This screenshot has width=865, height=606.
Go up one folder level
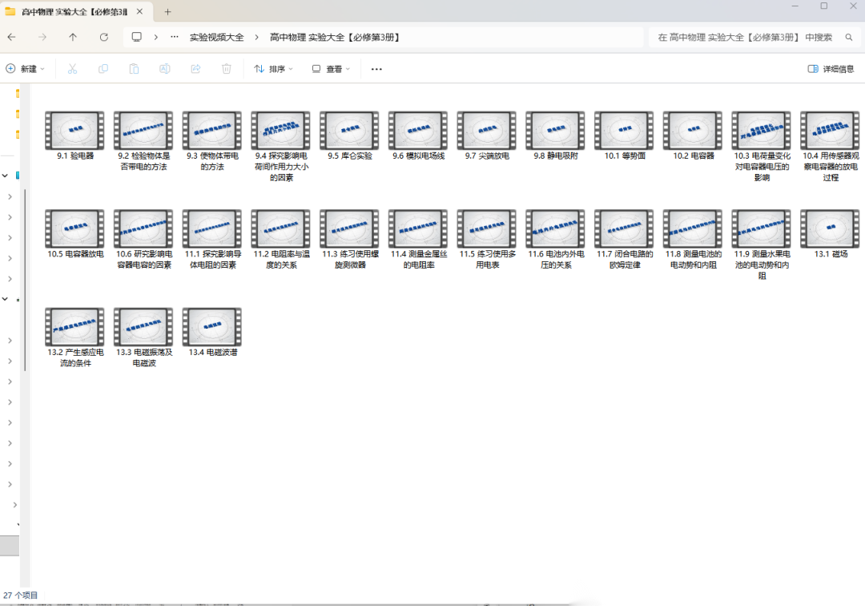click(73, 38)
